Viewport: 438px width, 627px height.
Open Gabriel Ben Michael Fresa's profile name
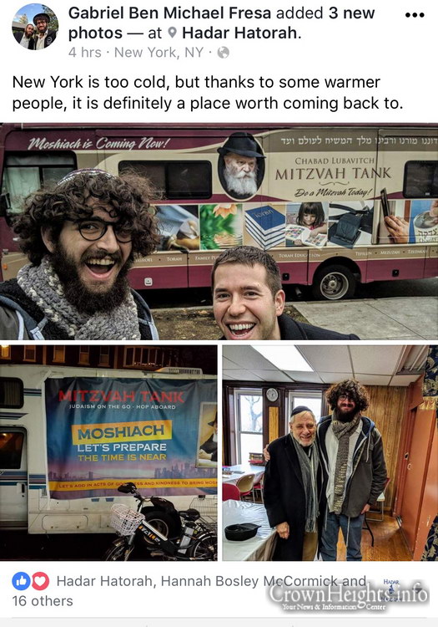tap(170, 13)
